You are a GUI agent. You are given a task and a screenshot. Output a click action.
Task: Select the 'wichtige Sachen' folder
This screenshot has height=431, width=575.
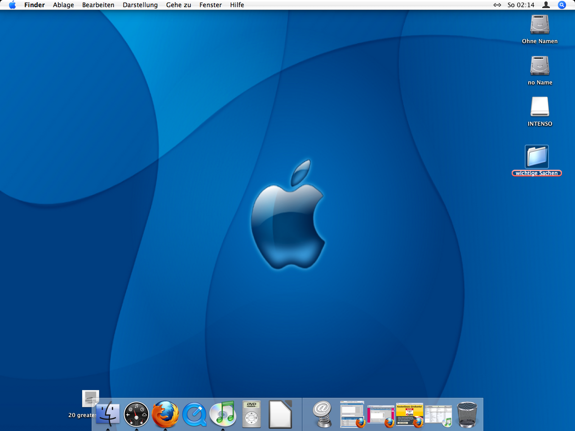tap(537, 157)
